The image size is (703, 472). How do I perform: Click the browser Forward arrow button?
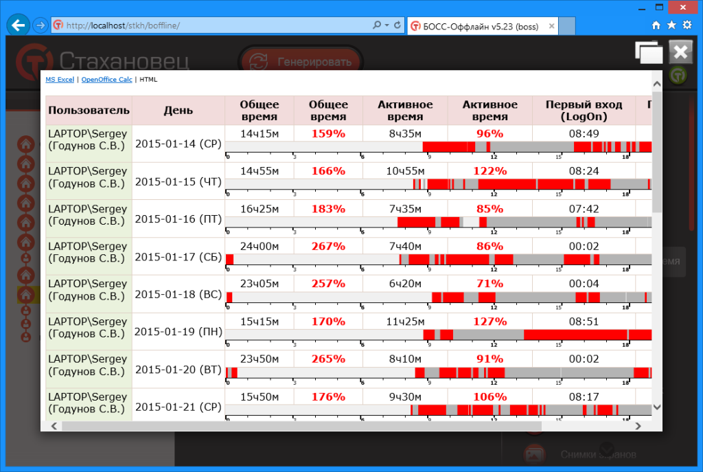[x=41, y=25]
